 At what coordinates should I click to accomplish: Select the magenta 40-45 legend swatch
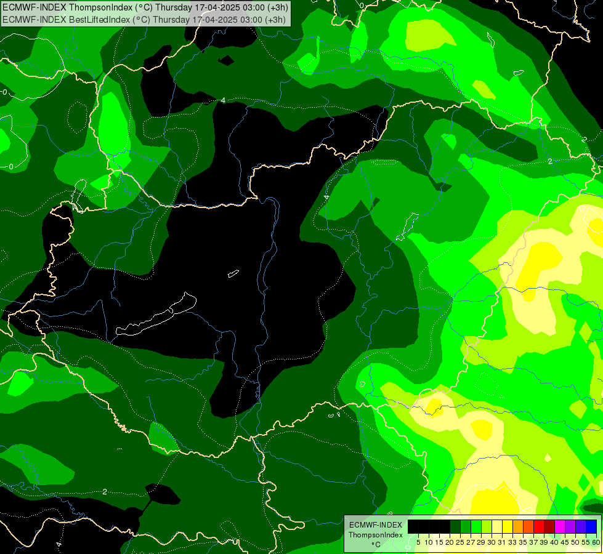pyautogui.click(x=560, y=526)
